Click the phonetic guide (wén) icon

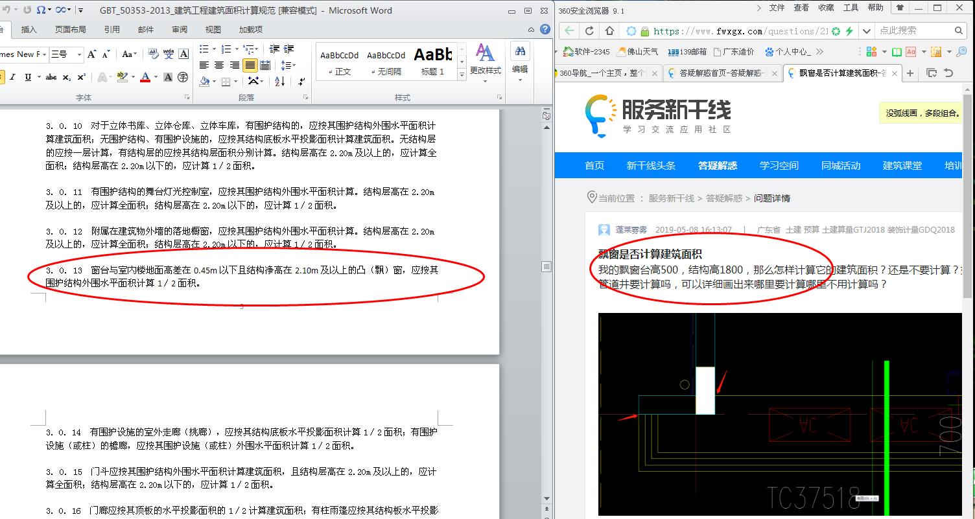click(x=169, y=54)
